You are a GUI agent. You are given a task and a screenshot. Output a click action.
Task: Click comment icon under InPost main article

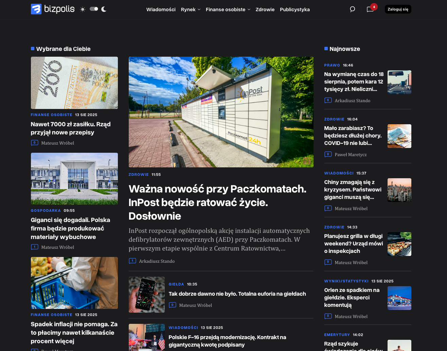pyautogui.click(x=132, y=261)
